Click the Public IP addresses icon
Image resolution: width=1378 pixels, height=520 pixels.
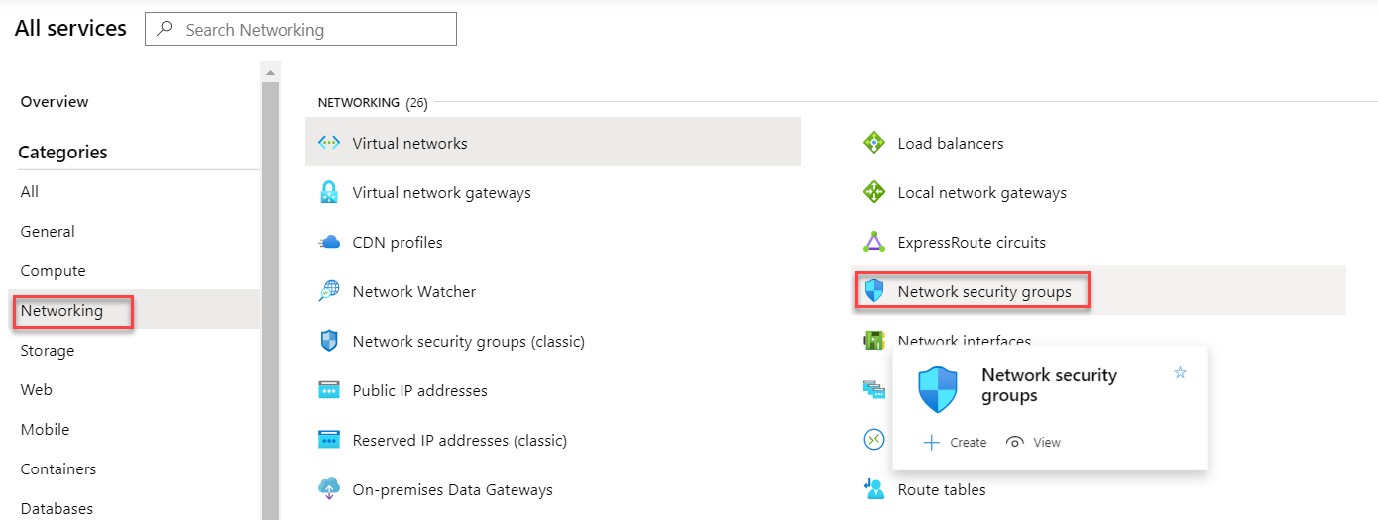pos(329,390)
